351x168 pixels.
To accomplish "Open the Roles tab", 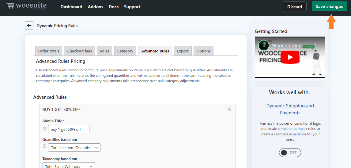I will tap(104, 51).
